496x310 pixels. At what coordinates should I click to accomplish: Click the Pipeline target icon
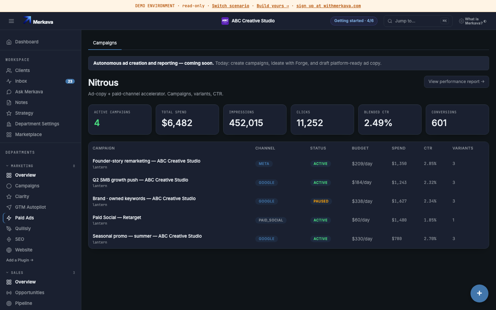9,303
